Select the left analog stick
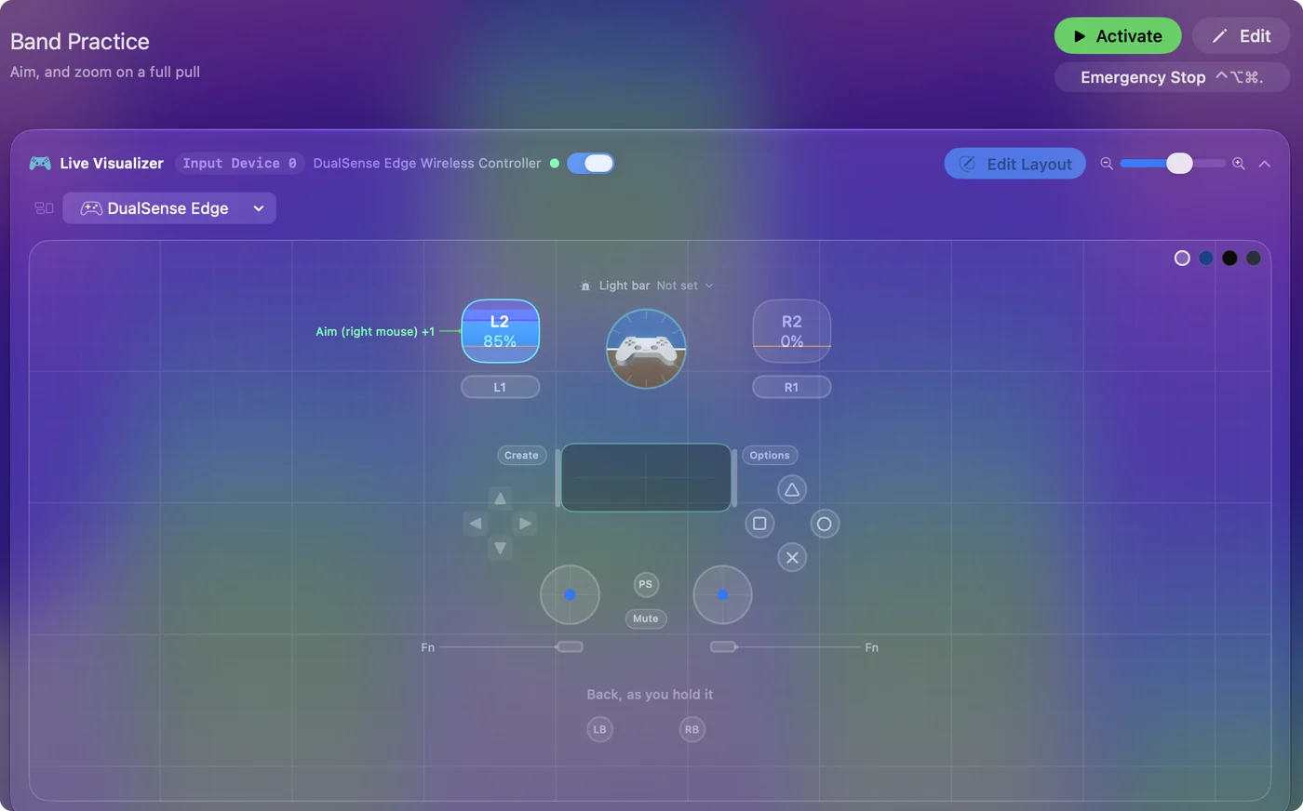Viewport: 1303px width, 811px height. point(570,595)
